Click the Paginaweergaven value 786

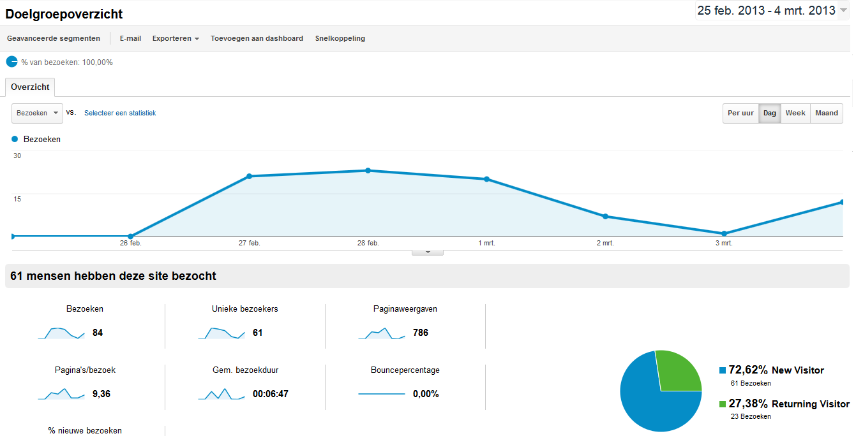click(x=421, y=333)
